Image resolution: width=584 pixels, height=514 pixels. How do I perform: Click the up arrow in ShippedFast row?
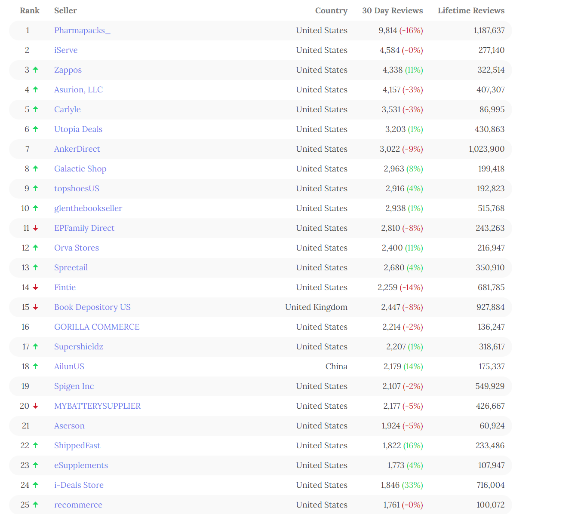[x=36, y=445]
